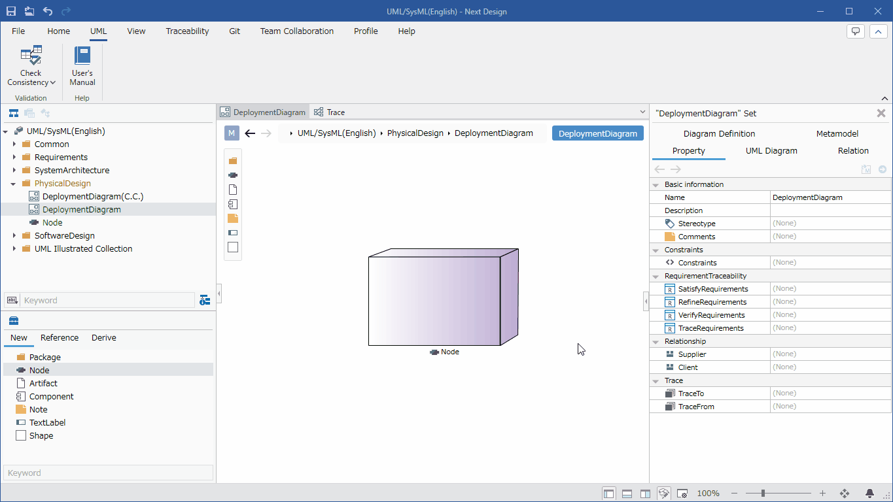Open the File menu
This screenshot has width=893, height=502.
(x=18, y=31)
